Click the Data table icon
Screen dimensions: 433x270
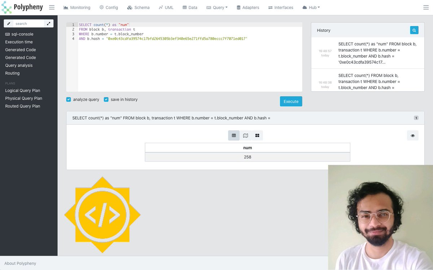tap(184, 8)
